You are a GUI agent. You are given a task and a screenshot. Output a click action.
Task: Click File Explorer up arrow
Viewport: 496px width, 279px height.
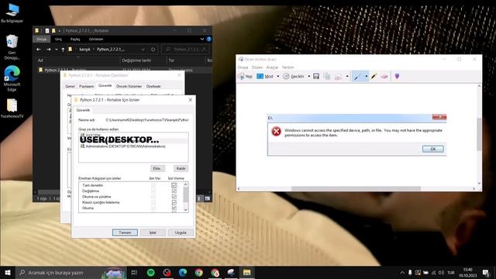pos(63,50)
